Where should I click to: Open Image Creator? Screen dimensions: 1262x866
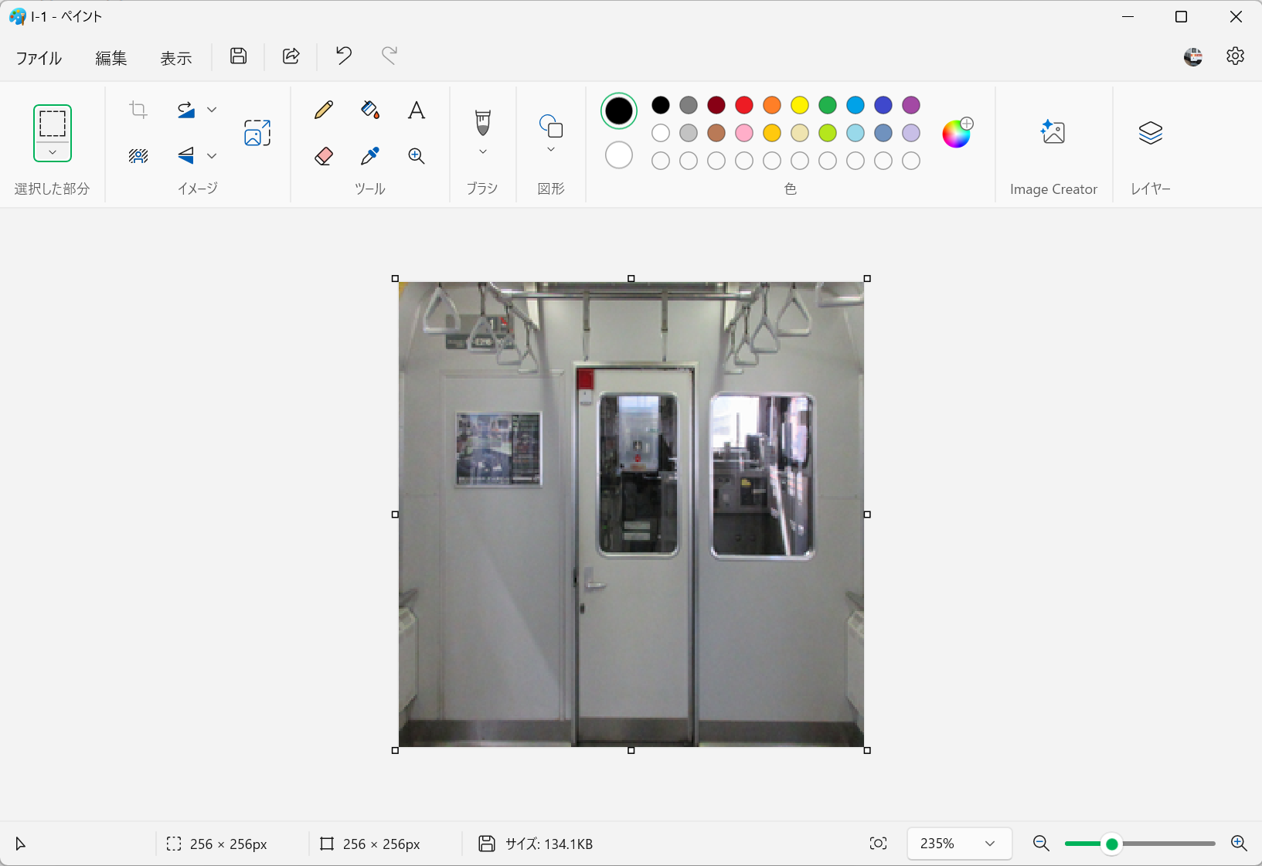click(x=1053, y=133)
